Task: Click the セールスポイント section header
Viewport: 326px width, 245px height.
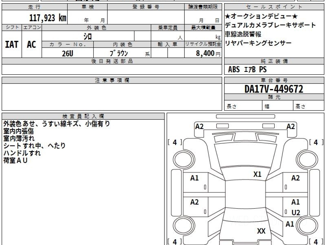Action: coord(274,7)
